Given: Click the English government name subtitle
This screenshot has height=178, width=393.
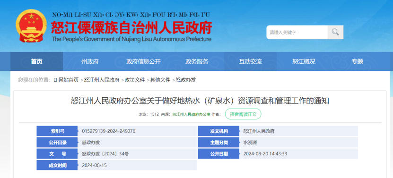Looking at the screenshot, I should pos(131,39).
